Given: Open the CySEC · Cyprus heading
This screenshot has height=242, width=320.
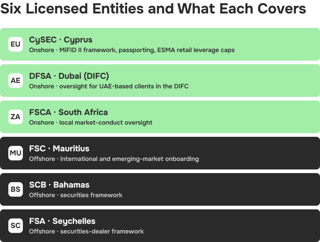Looking at the screenshot, I should click(60, 40).
